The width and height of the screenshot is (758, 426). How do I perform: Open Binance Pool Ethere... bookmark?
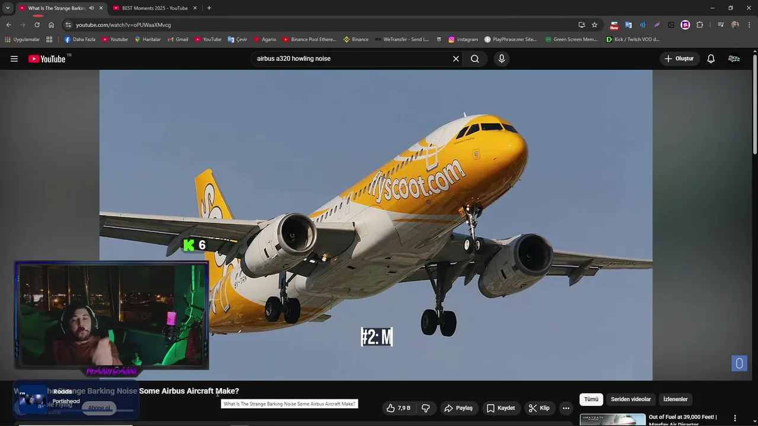pos(309,40)
